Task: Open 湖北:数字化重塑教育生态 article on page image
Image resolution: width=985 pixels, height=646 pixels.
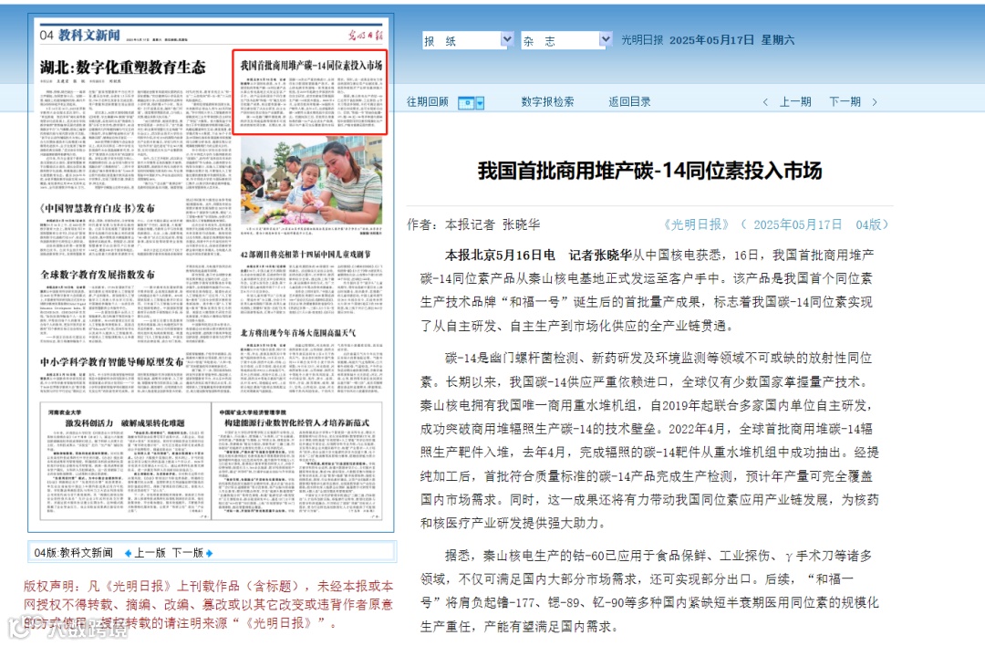Action: 123,68
